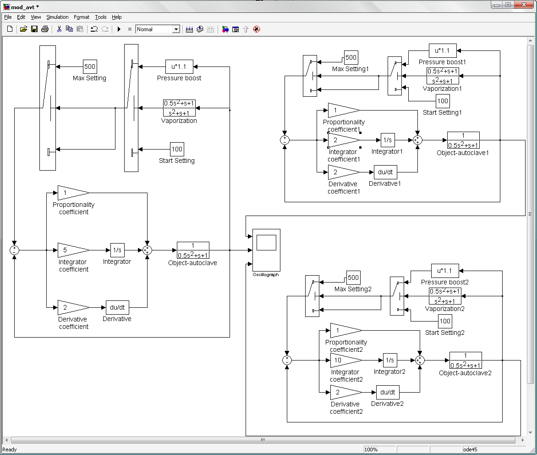This screenshot has width=537, height=455.
Task: Click the New model toolbar icon
Action: tap(10, 29)
